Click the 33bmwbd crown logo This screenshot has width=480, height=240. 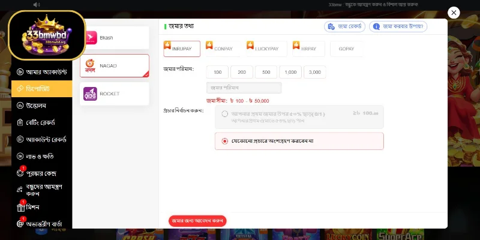47,35
